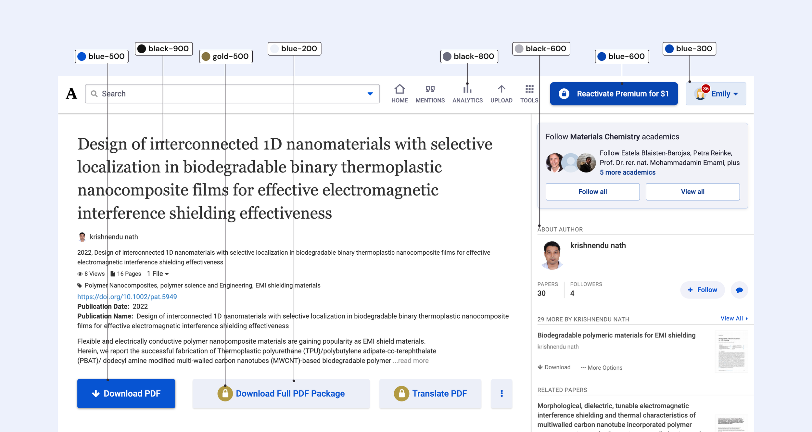Click the Follow all button
The width and height of the screenshot is (812, 432).
[x=592, y=192]
